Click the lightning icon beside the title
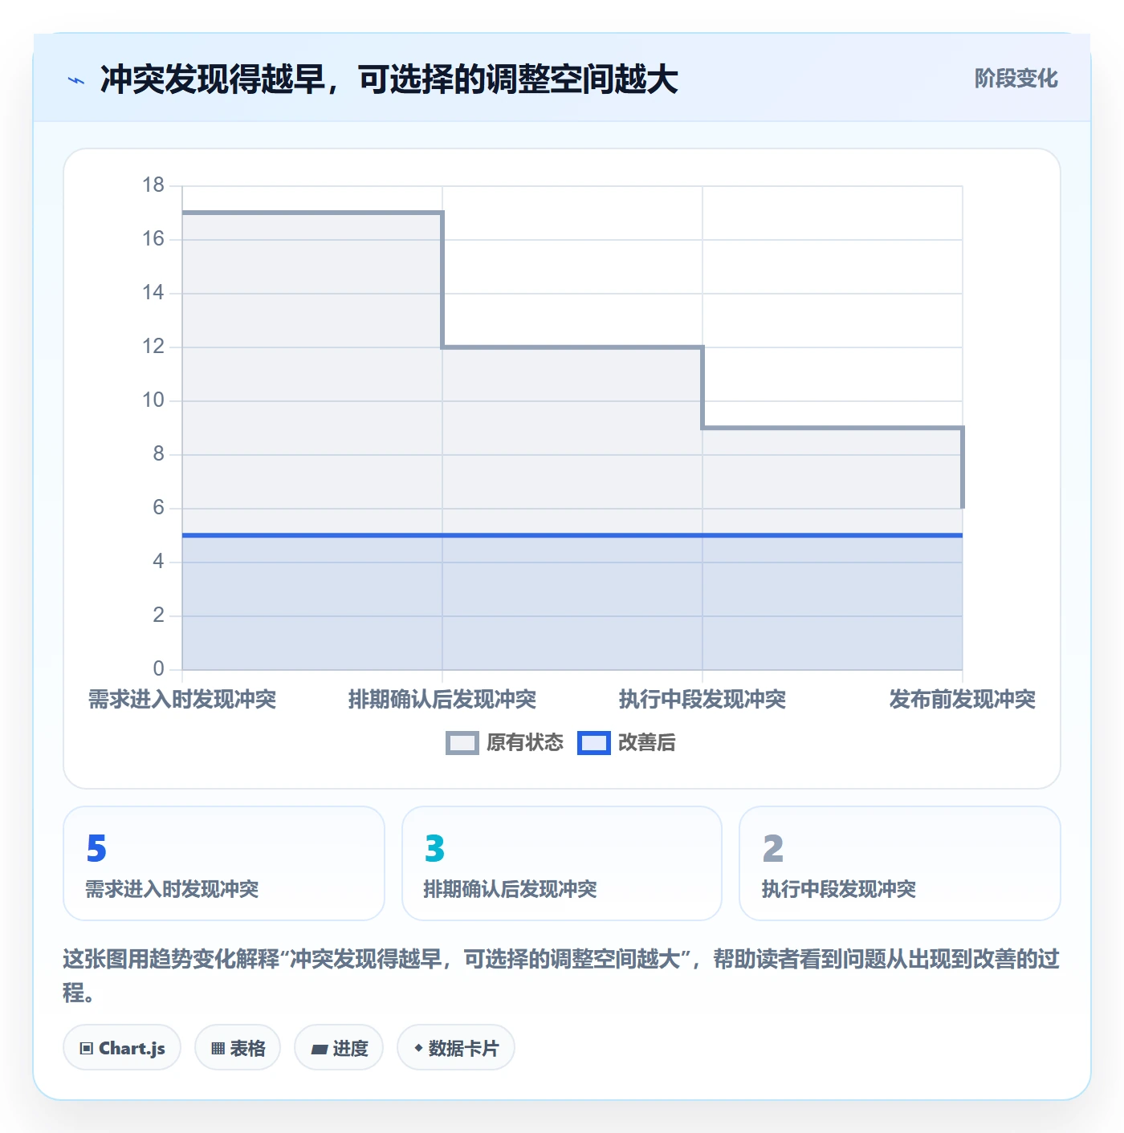 coord(76,80)
